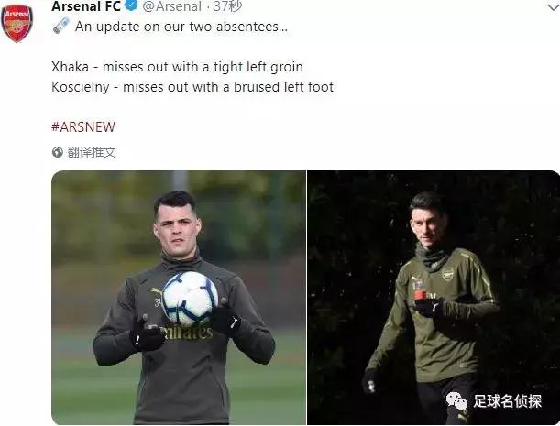This screenshot has height=426, width=560.
Task: Click the WeChat logo watermark icon
Action: [456, 400]
